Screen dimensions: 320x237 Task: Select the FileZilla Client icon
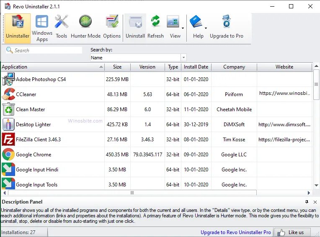tap(8, 139)
